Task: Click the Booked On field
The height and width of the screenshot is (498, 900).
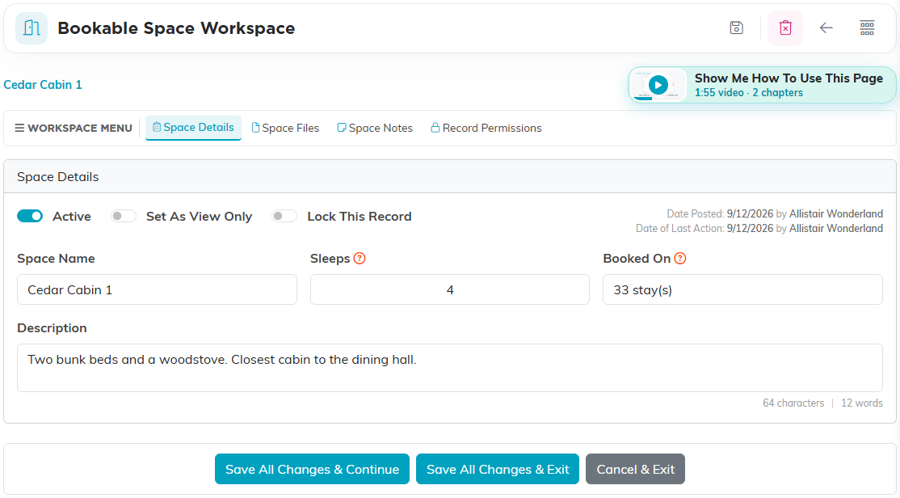Action: point(742,289)
